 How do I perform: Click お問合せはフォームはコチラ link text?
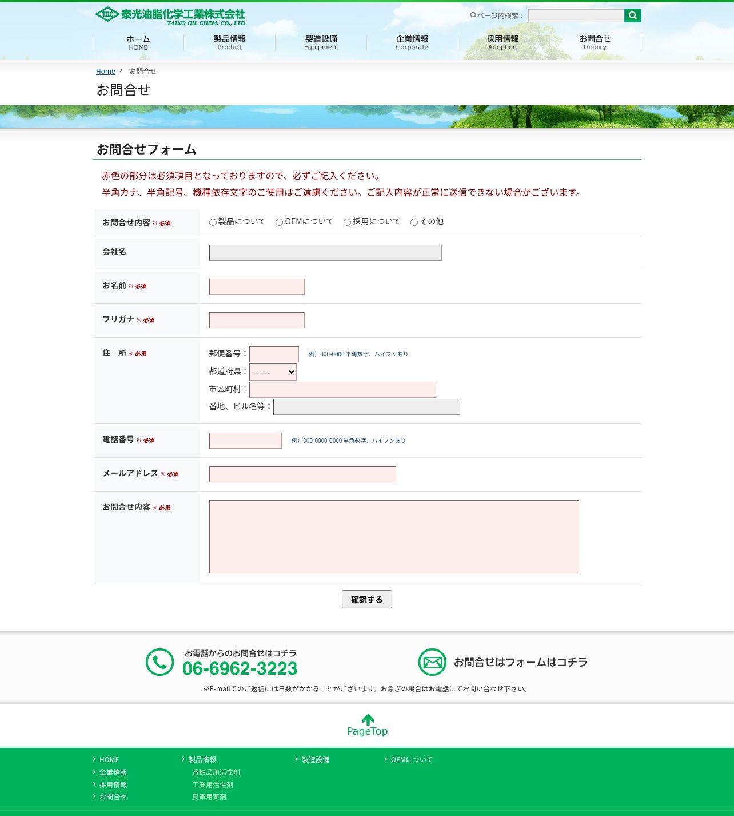click(521, 662)
